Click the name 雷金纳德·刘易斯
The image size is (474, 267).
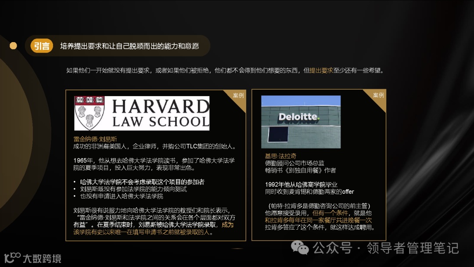tap(95, 139)
